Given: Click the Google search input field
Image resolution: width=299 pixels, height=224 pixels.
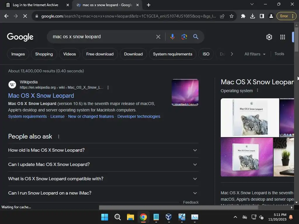Looking at the screenshot, I should pos(103,37).
